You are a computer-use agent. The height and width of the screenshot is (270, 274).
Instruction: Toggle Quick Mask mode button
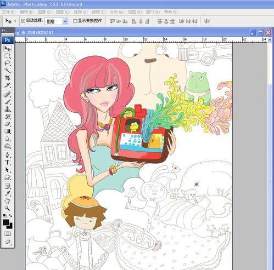tap(8, 234)
